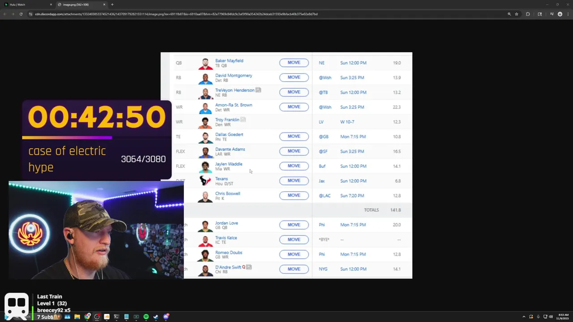Open OBS Studio from the taskbar
This screenshot has width=573, height=322.
[x=97, y=317]
